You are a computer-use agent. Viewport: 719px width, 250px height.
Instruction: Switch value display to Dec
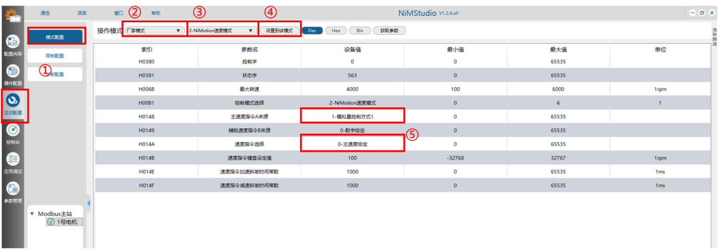click(x=312, y=31)
